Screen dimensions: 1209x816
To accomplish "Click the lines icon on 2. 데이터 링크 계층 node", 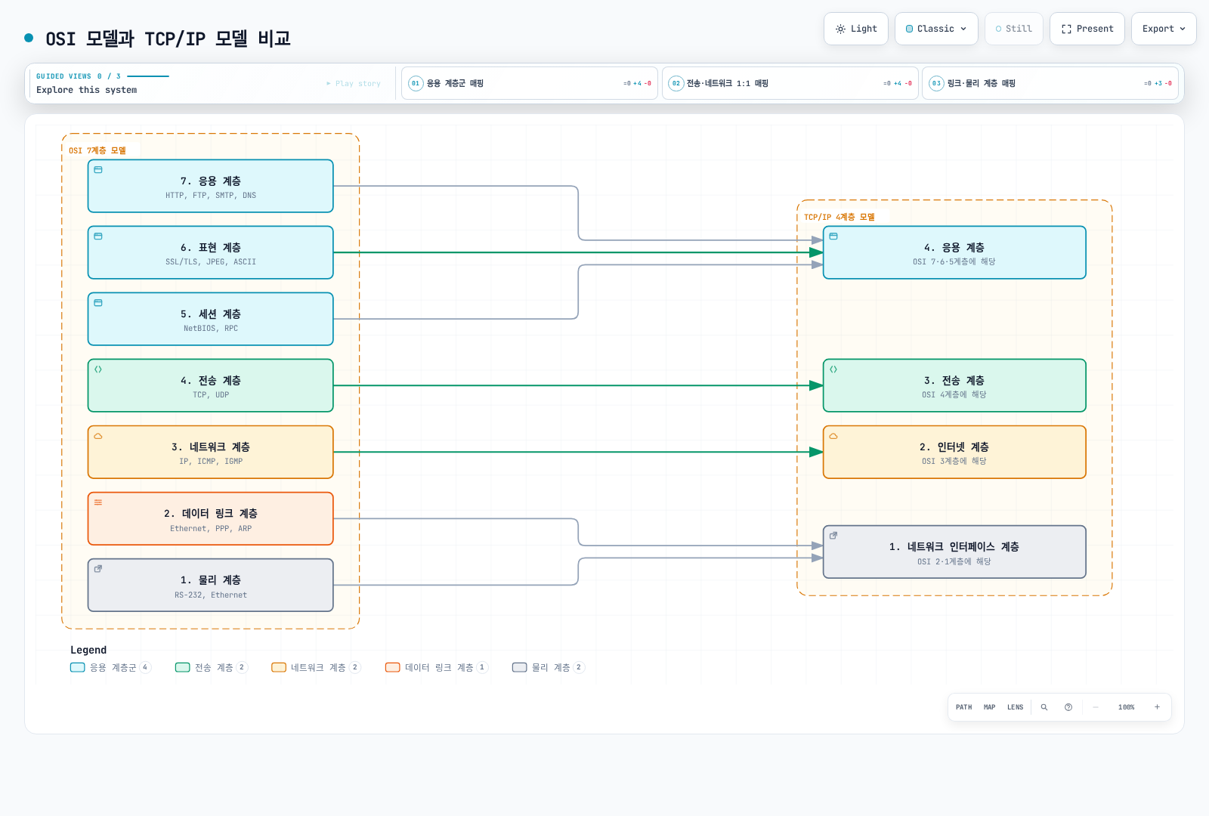I will (x=98, y=502).
